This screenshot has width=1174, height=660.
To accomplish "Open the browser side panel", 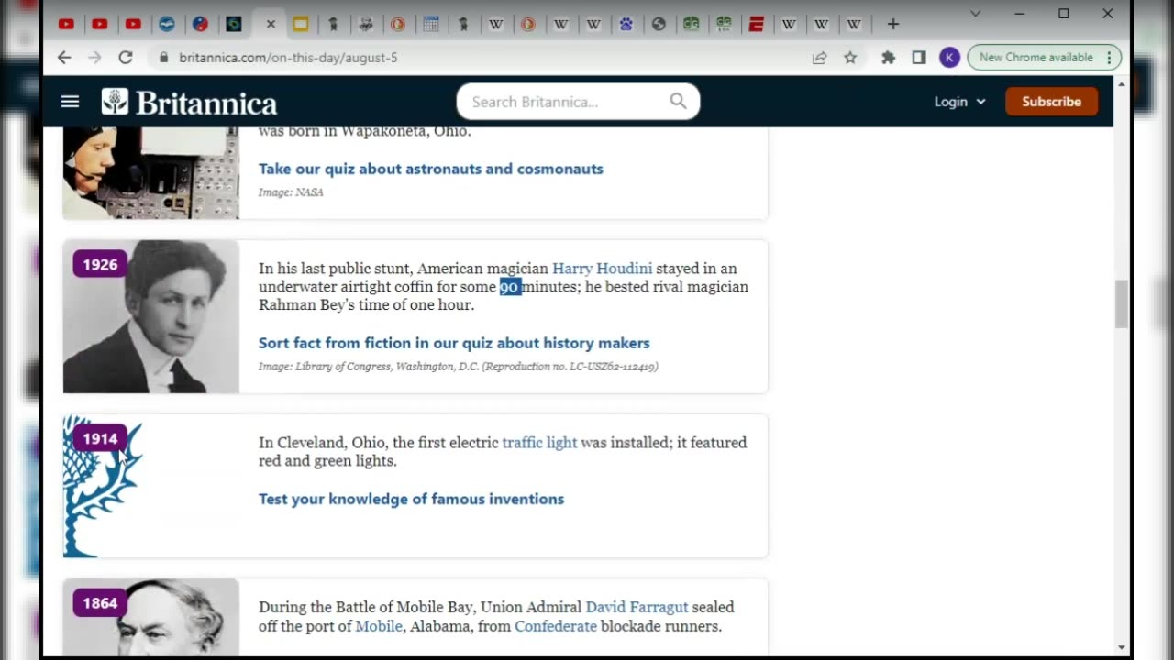I will [x=919, y=58].
